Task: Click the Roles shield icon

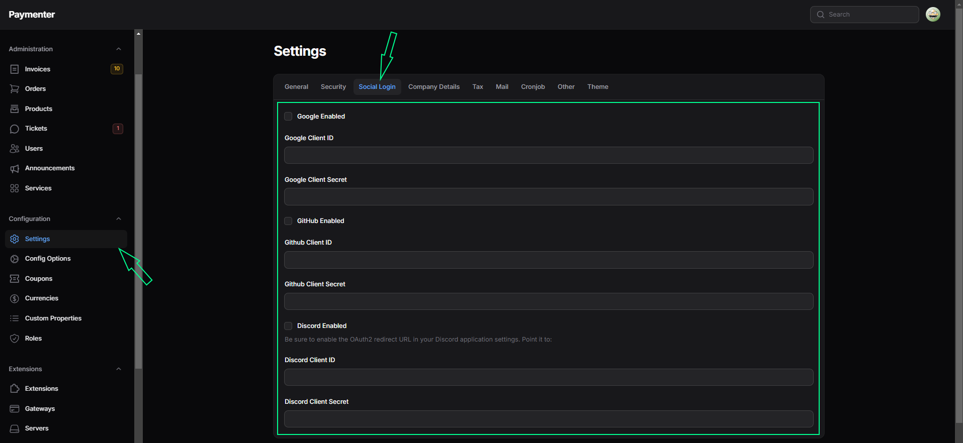Action: click(15, 339)
